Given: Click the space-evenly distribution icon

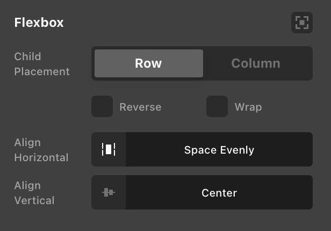Looking at the screenshot, I should pyautogui.click(x=109, y=149).
